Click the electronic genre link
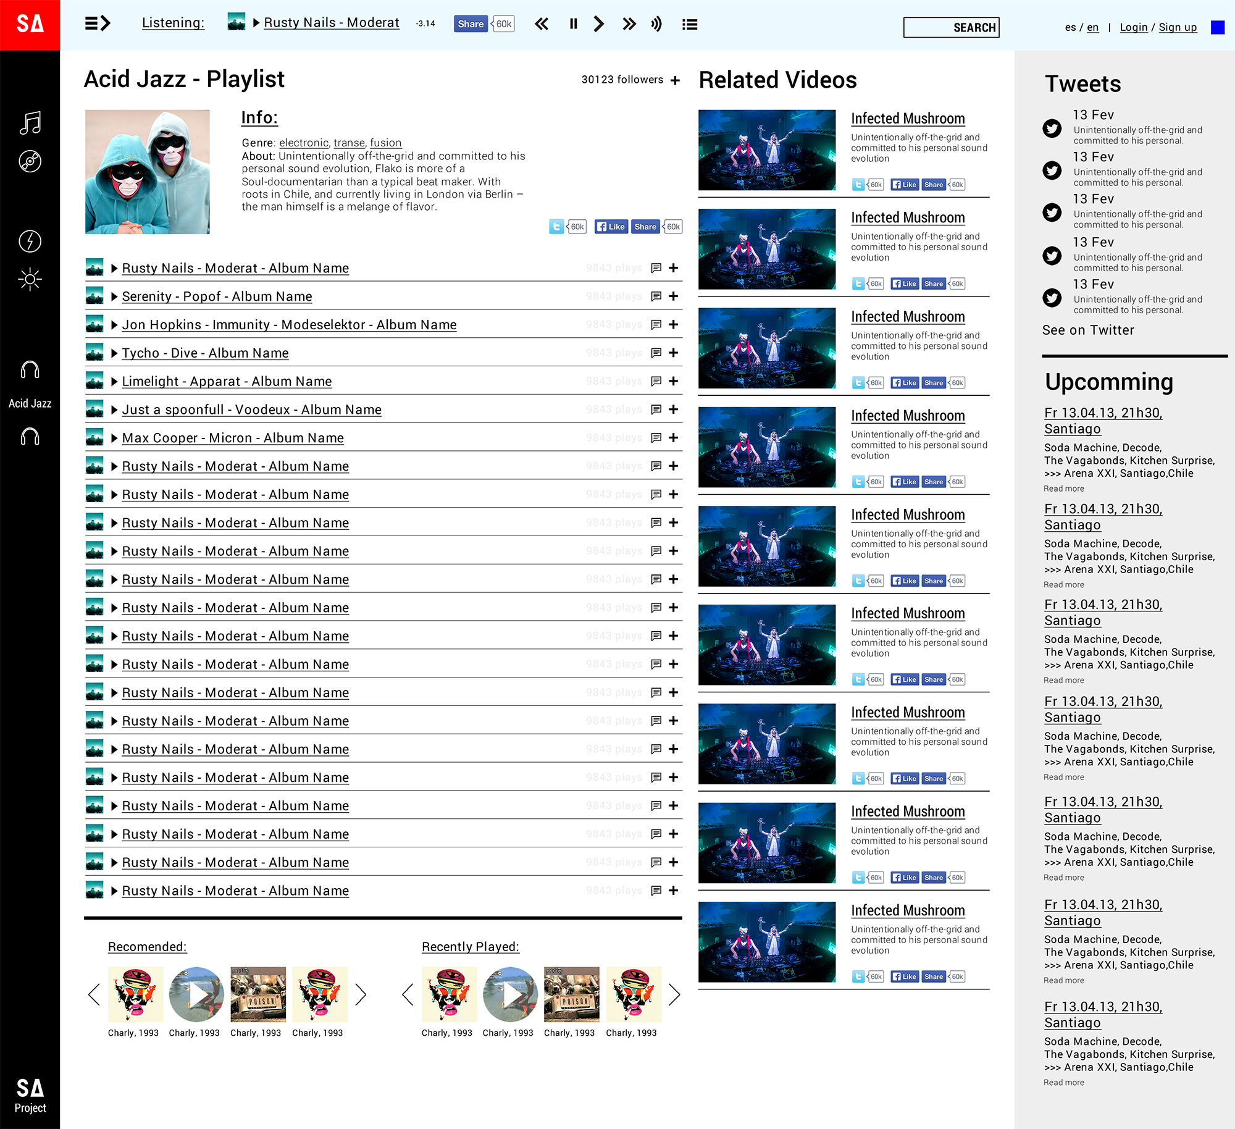The width and height of the screenshot is (1235, 1129). pyautogui.click(x=304, y=143)
